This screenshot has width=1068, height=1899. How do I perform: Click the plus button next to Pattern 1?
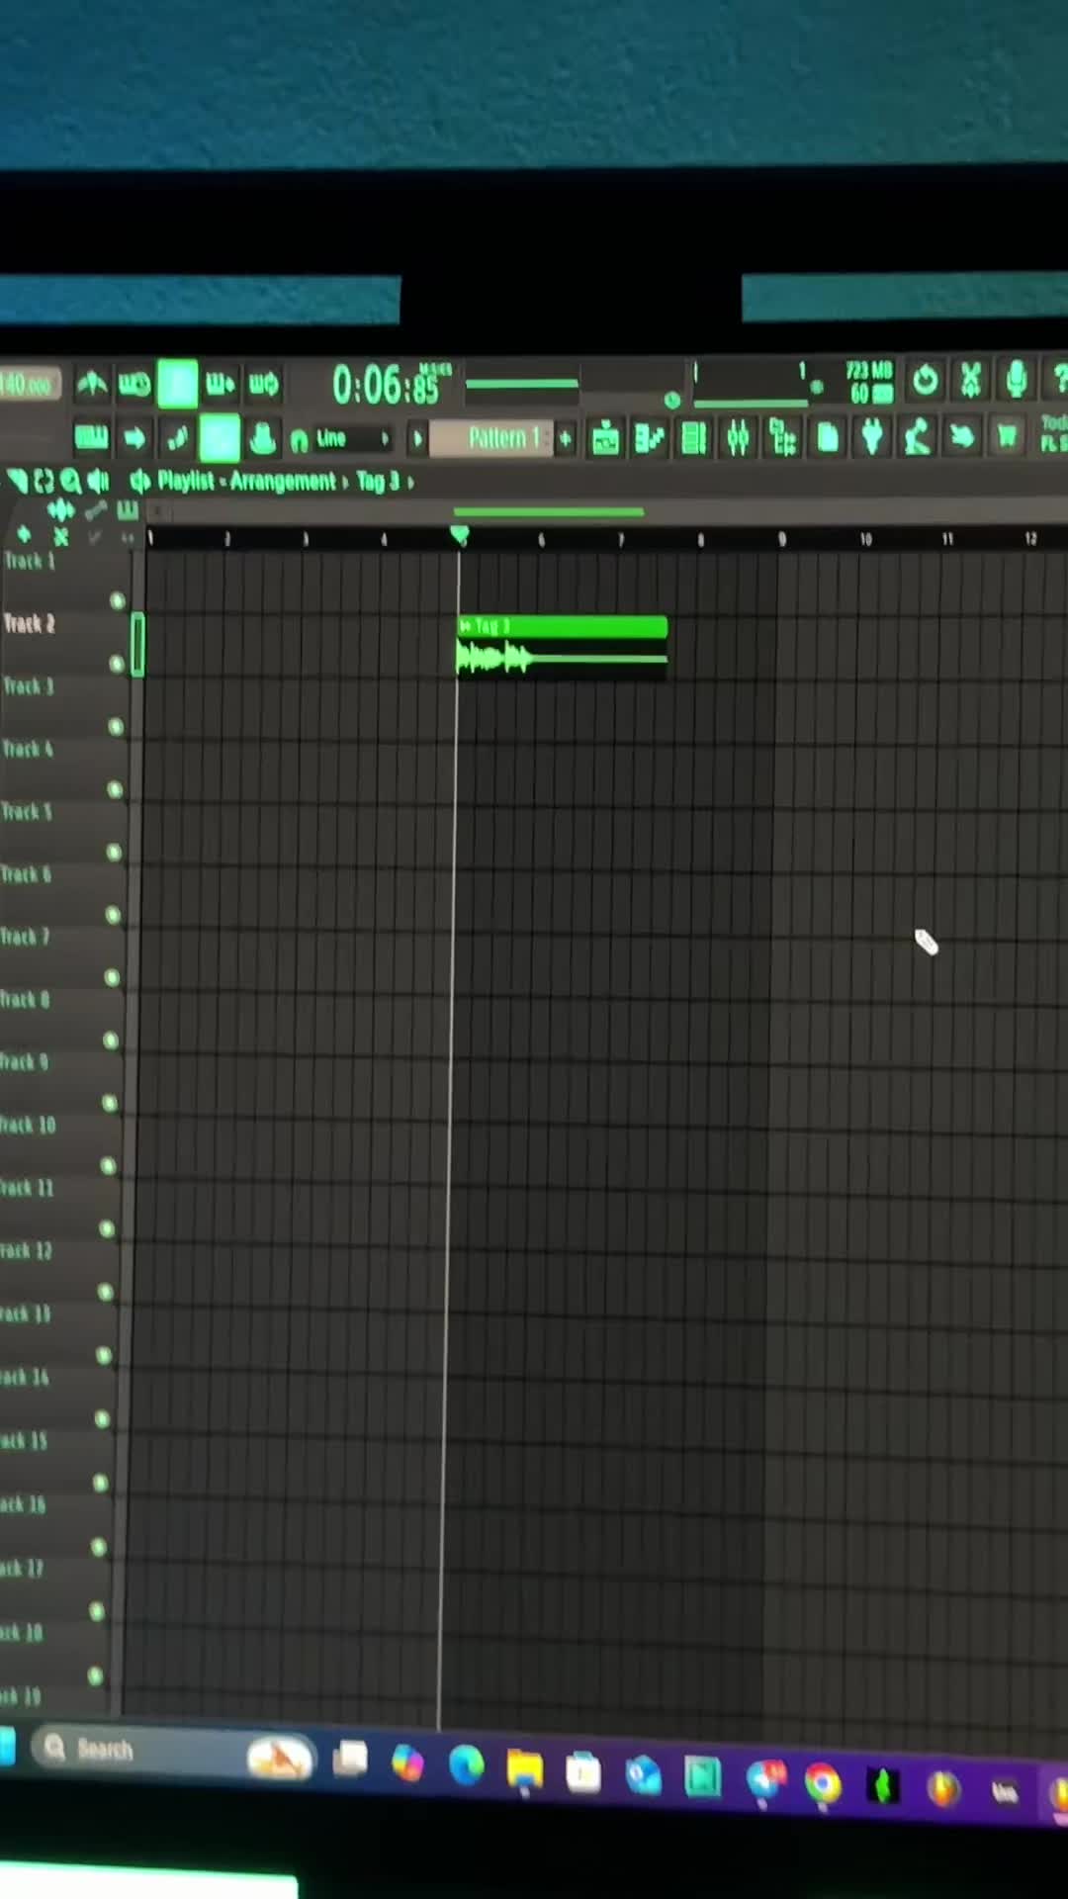click(566, 438)
